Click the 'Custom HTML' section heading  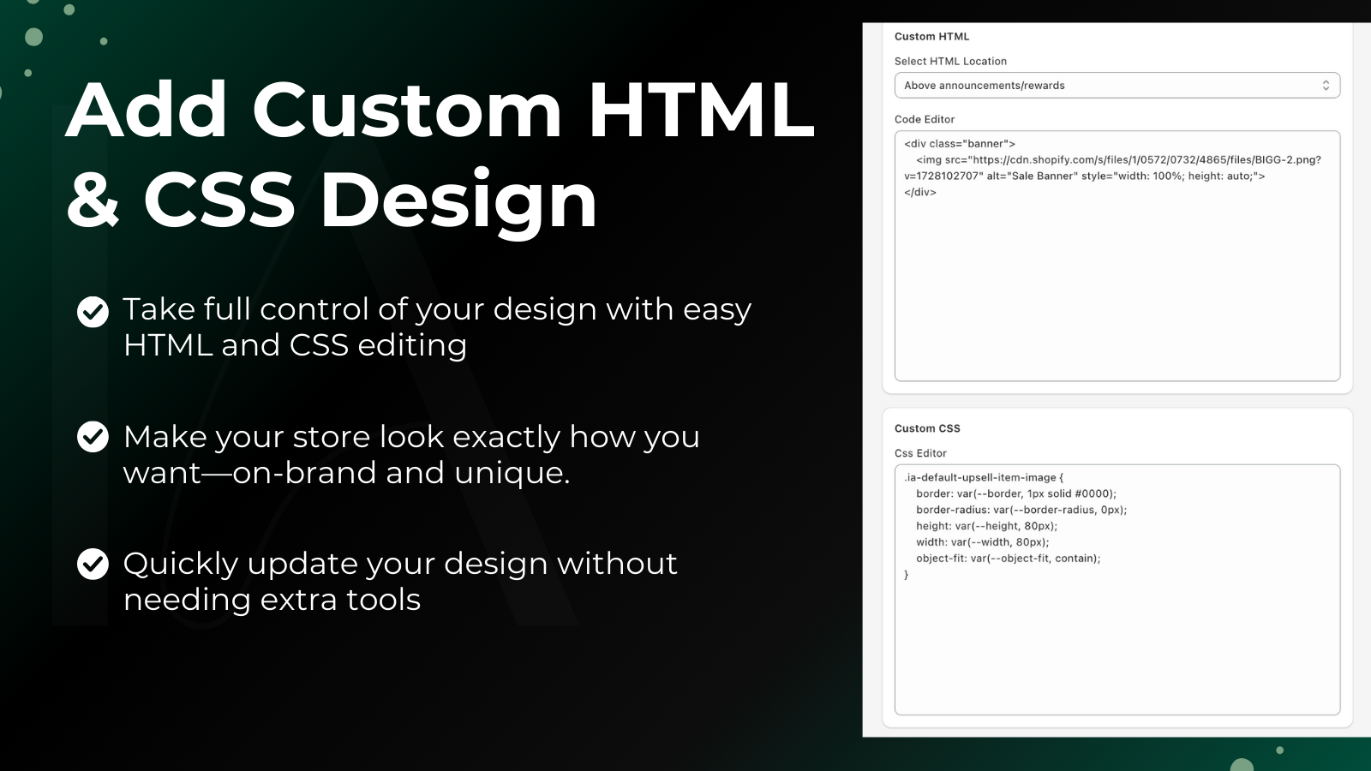click(x=931, y=36)
